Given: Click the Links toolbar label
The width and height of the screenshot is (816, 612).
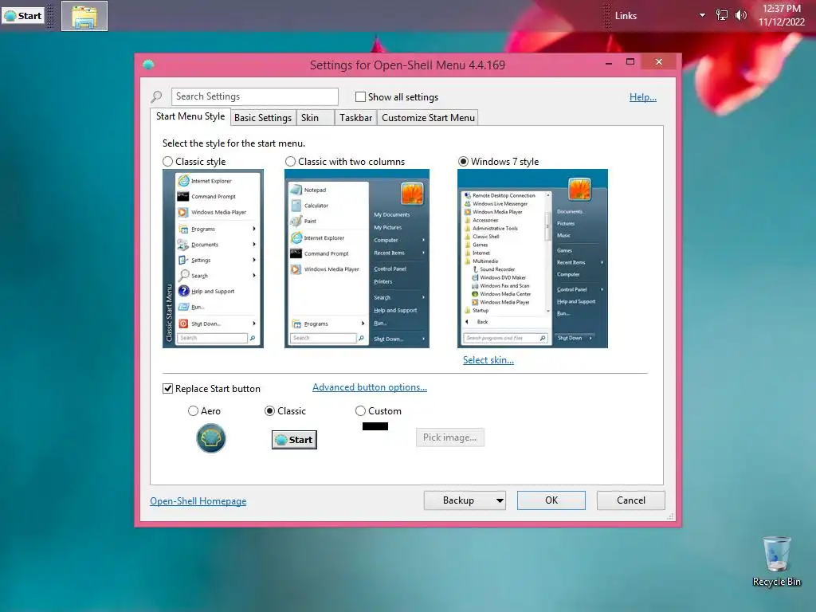Looking at the screenshot, I should click(x=626, y=16).
